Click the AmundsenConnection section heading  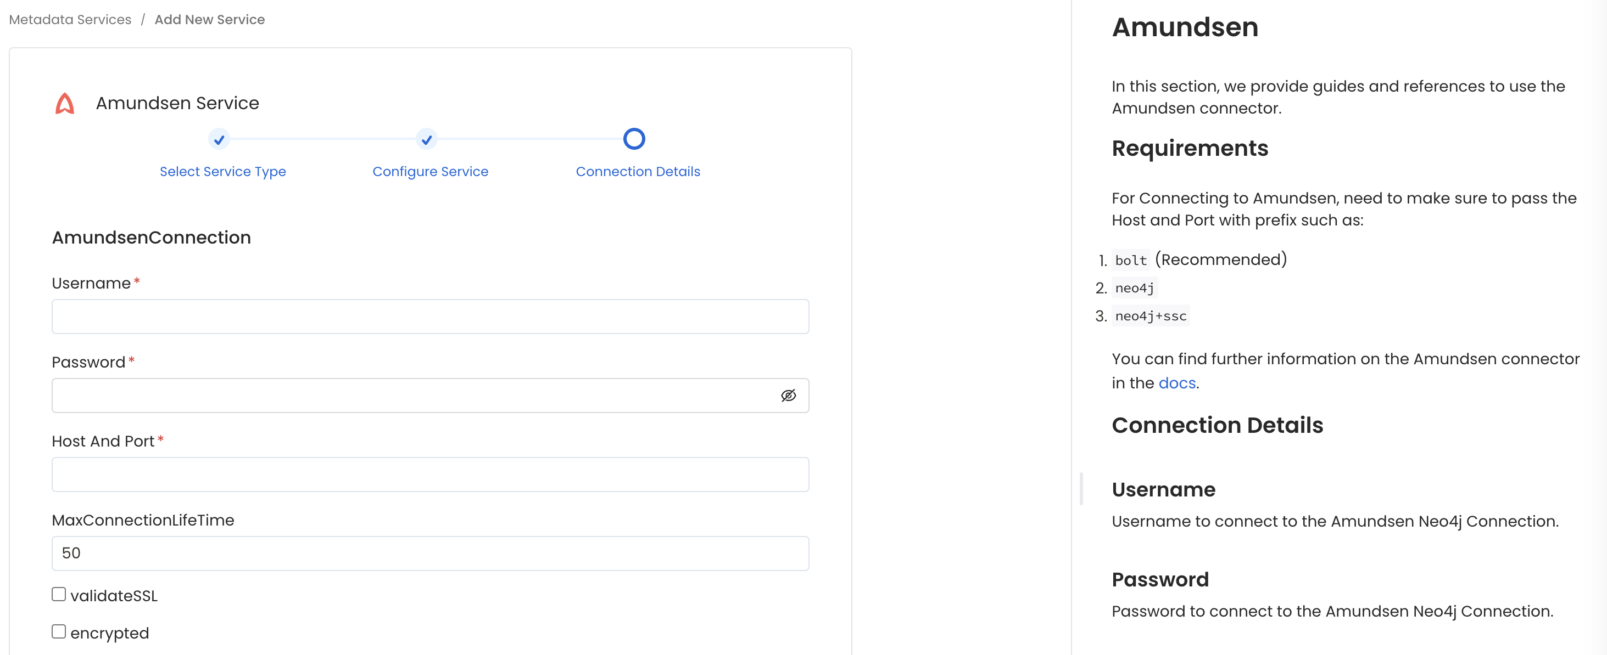[151, 238]
